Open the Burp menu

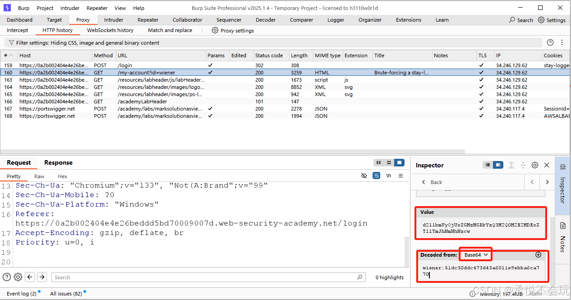24,8
